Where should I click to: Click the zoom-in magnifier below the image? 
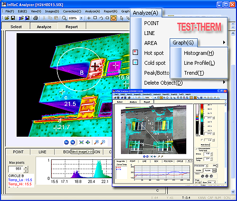point(96,142)
